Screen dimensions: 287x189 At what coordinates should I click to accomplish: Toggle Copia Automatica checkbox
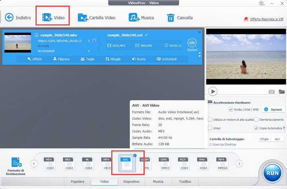coord(256,128)
